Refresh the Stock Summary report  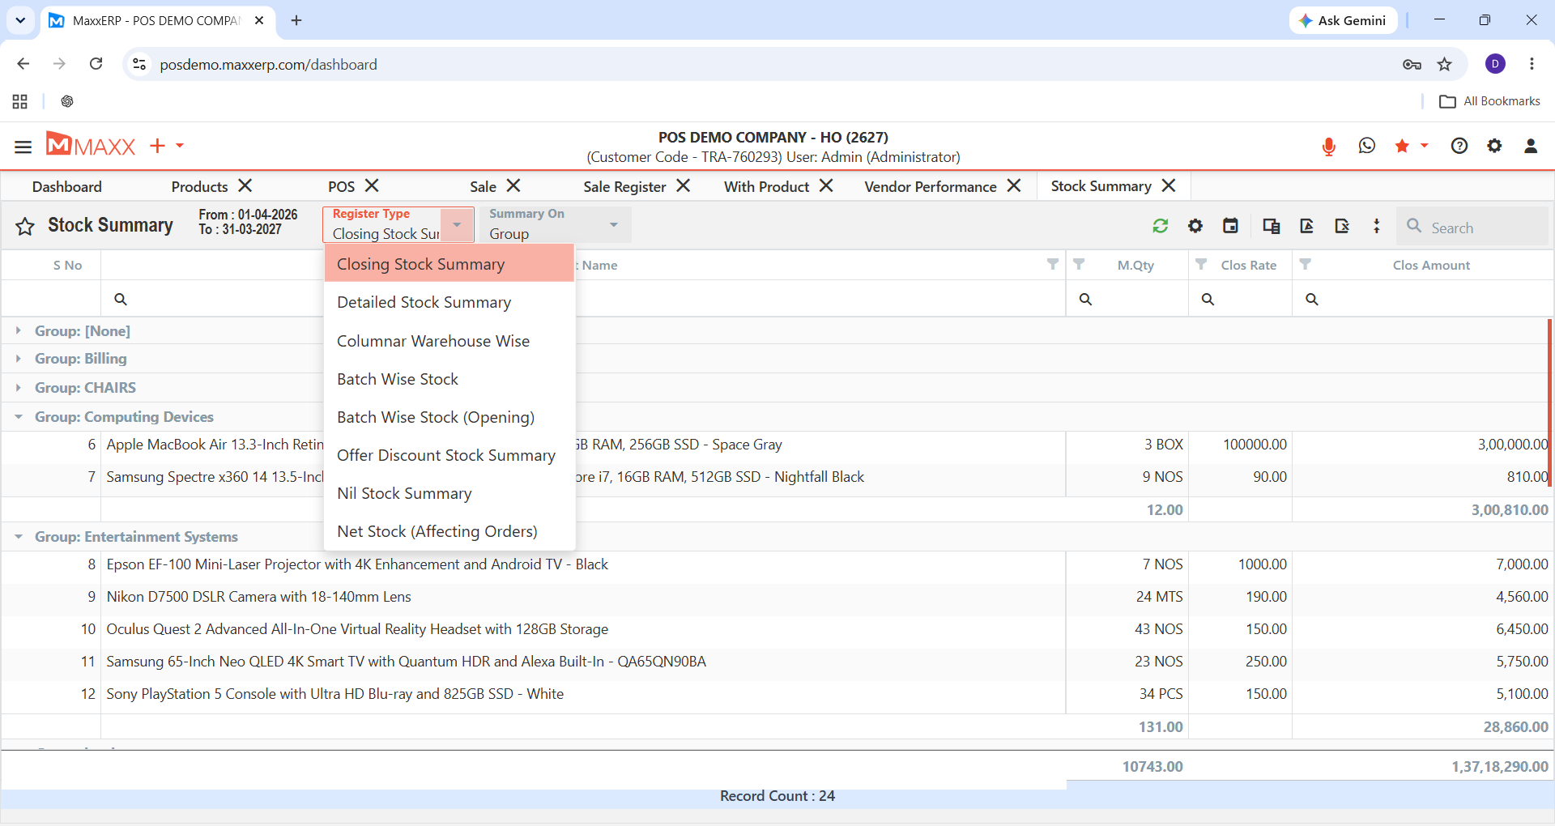point(1161,226)
